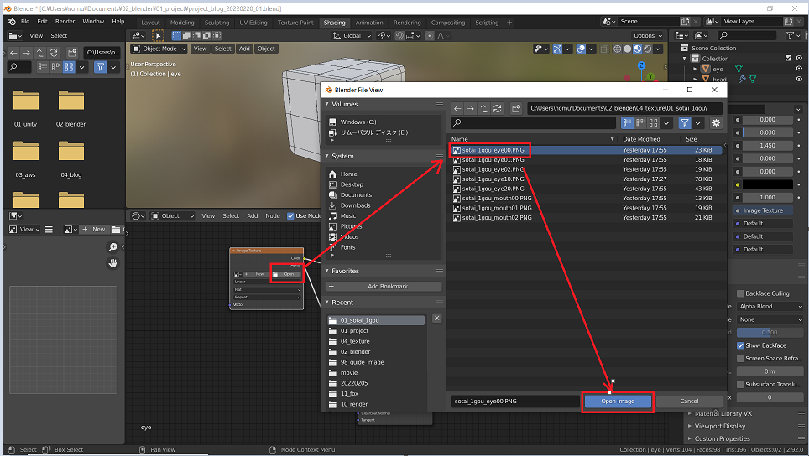Click the File View directory path field
The height and width of the screenshot is (456, 809).
click(625, 108)
